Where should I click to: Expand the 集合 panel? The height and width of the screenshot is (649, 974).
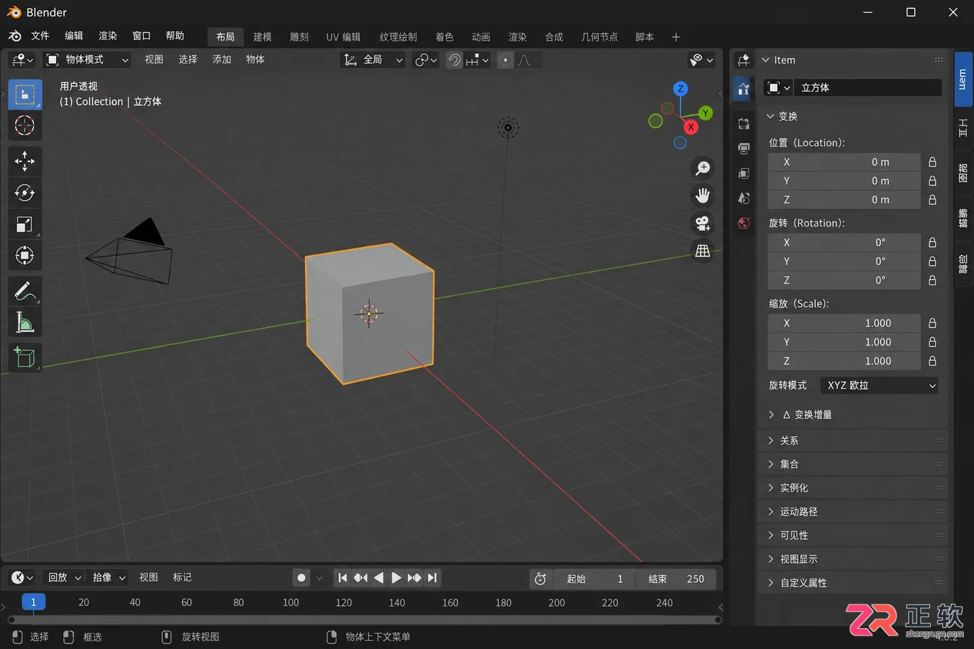click(854, 464)
